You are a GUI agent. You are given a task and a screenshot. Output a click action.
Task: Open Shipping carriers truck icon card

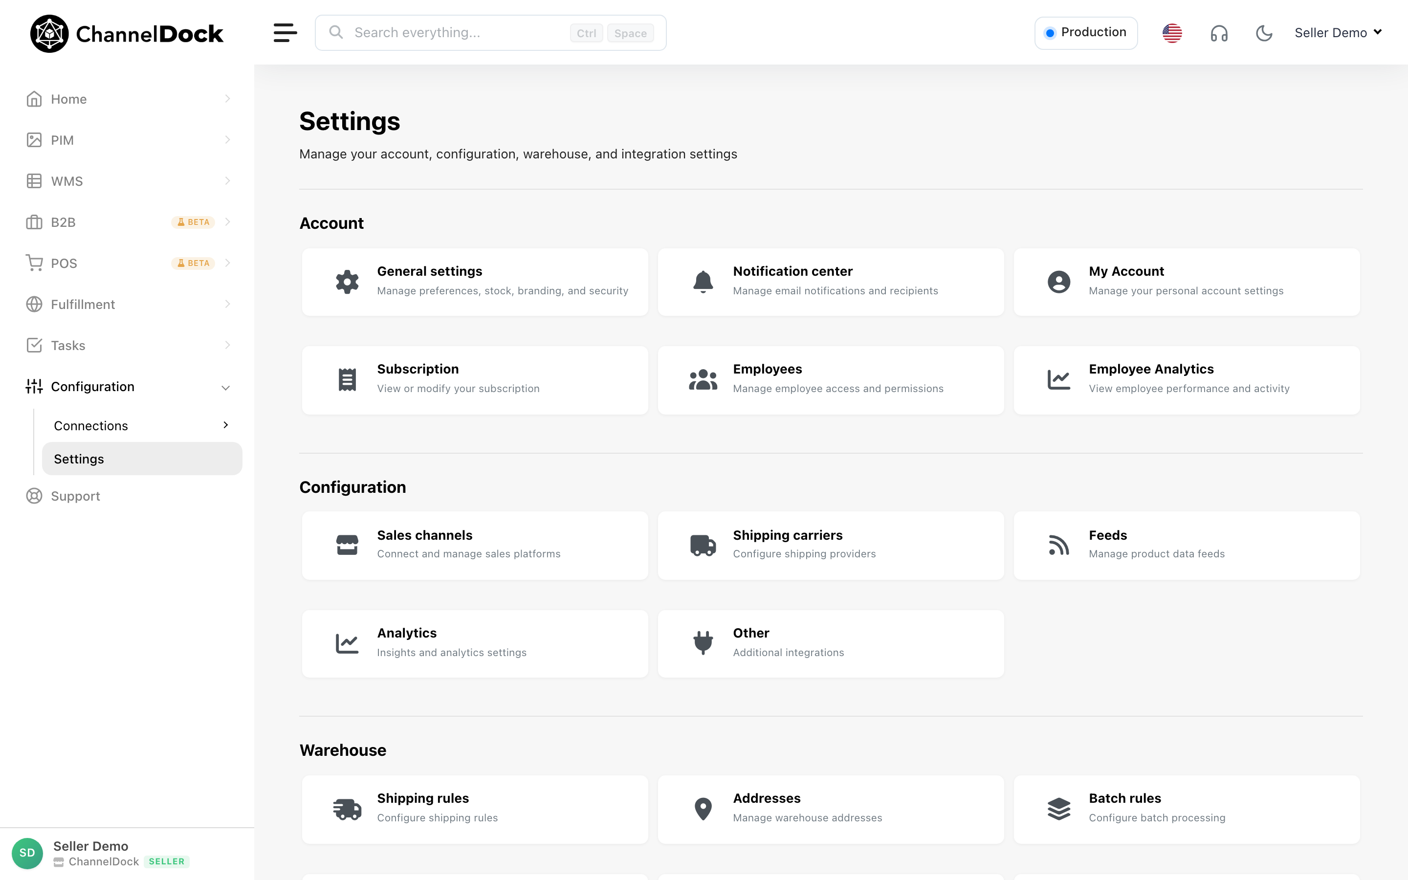(831, 545)
